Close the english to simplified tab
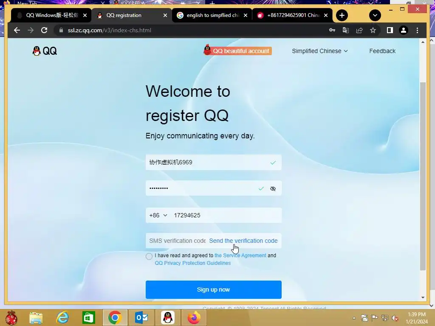Viewport: 435px width, 326px height. (x=246, y=15)
